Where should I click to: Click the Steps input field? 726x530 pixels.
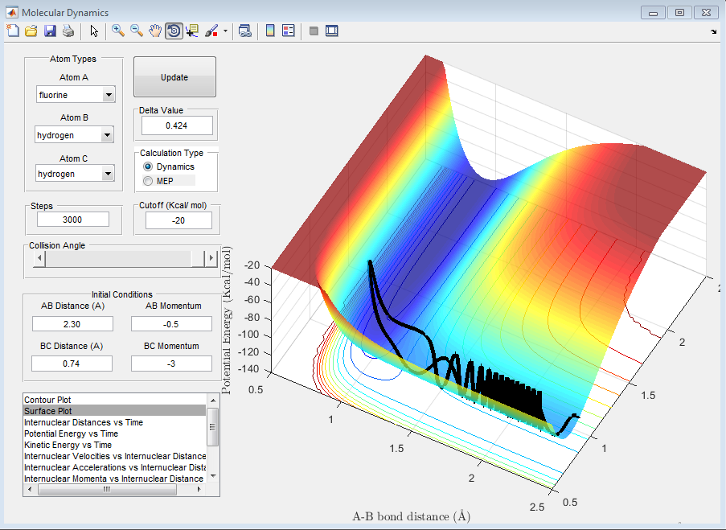tap(73, 220)
